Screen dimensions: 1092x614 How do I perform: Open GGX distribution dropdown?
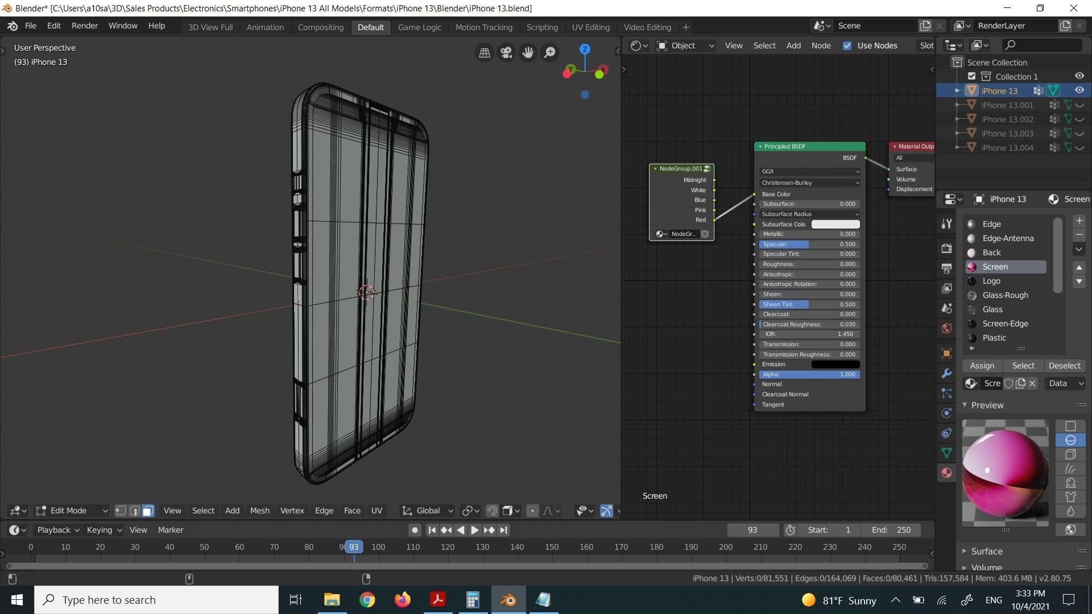(x=809, y=171)
